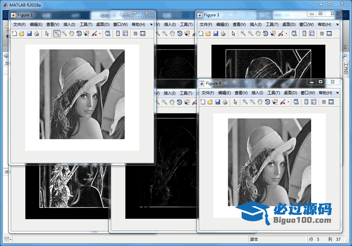Click Link Plot icon in Figure 6 toolbar
Image resolution: width=352 pixels, height=246 pixels.
pyautogui.click(x=296, y=102)
